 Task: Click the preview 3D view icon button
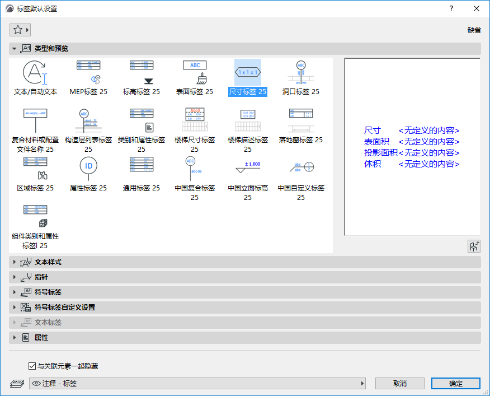pos(474,246)
